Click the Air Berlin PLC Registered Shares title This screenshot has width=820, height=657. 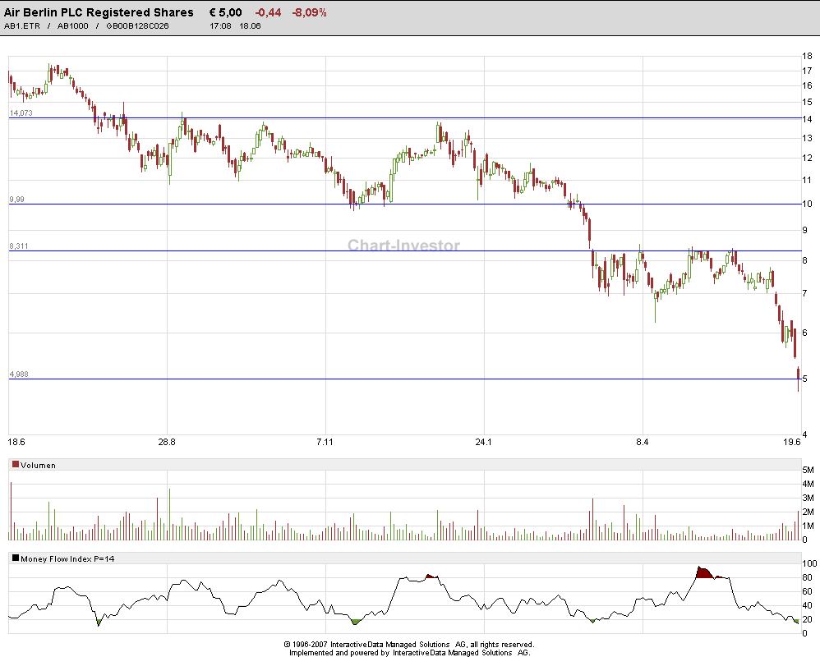[99, 12]
